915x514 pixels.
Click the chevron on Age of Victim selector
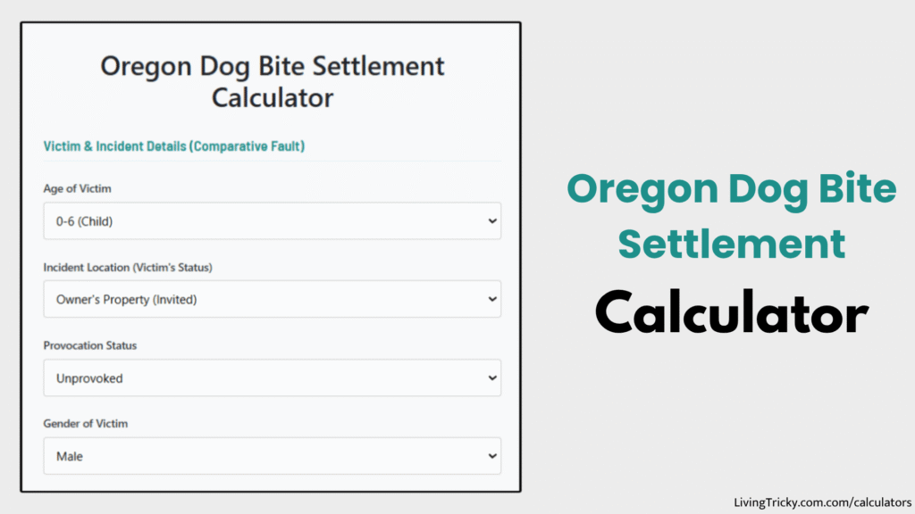pyautogui.click(x=491, y=220)
